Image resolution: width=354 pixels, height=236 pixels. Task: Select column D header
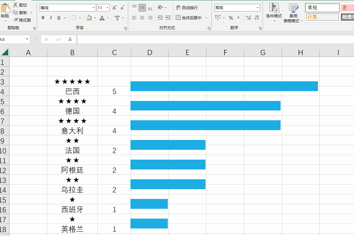click(150, 52)
